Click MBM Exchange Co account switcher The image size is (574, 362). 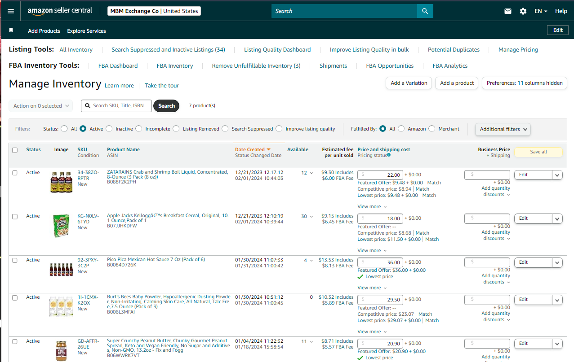coord(154,11)
